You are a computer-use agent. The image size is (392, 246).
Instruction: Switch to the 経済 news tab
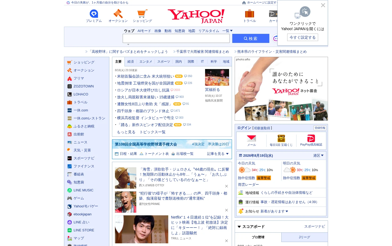pos(131,62)
